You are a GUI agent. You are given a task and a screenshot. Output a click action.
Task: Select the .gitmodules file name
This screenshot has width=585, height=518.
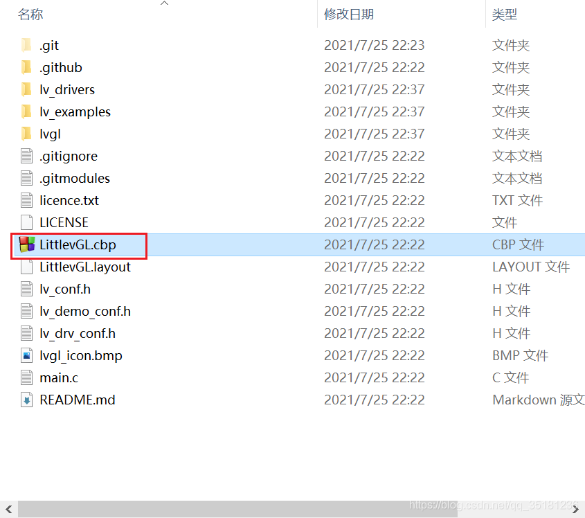(75, 179)
